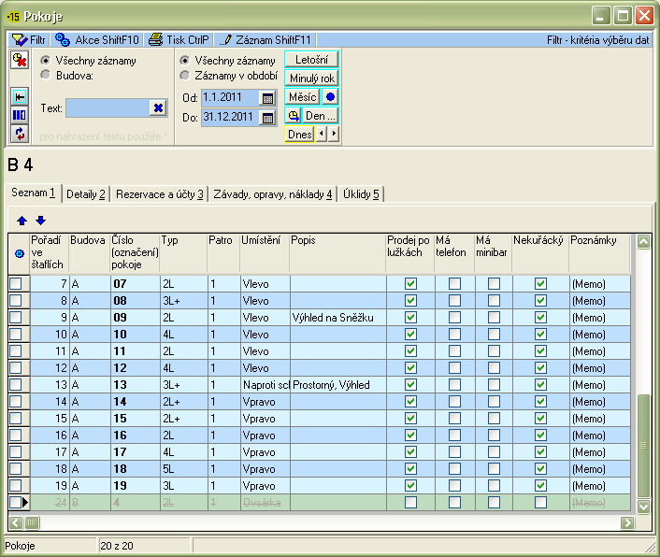Open Akce ShiftF10 menu

point(97,40)
